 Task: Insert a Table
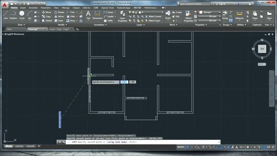point(108,21)
